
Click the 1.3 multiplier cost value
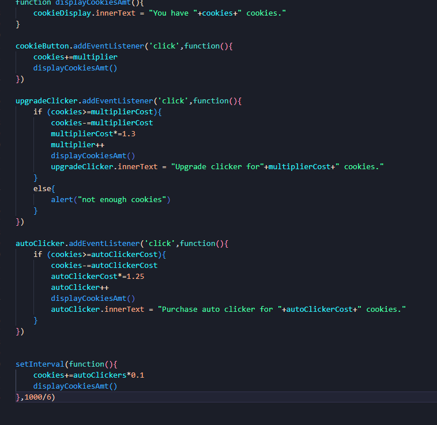129,133
